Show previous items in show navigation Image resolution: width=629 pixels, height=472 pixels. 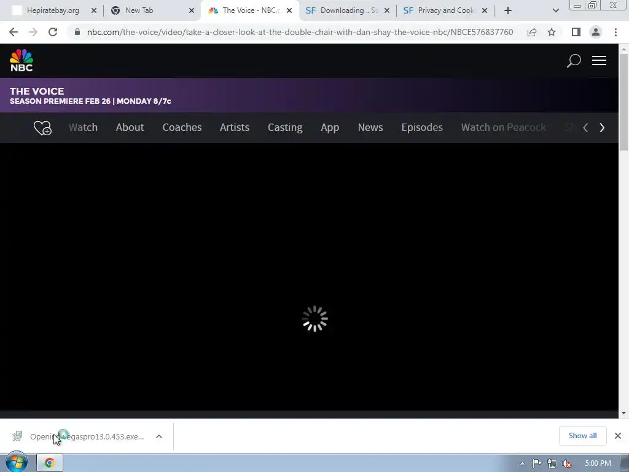point(585,128)
